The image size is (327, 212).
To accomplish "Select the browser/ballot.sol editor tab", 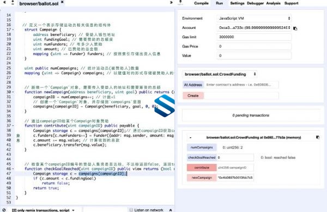I will point(39,4).
